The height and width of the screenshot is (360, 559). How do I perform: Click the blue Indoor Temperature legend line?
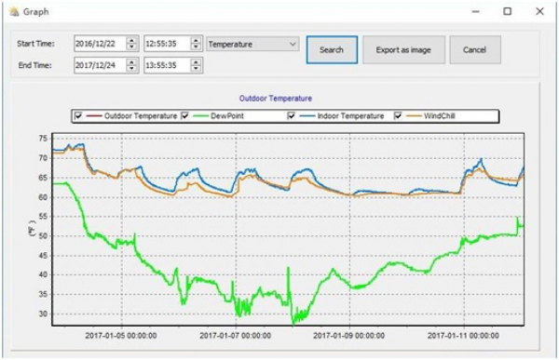pyautogui.click(x=307, y=116)
